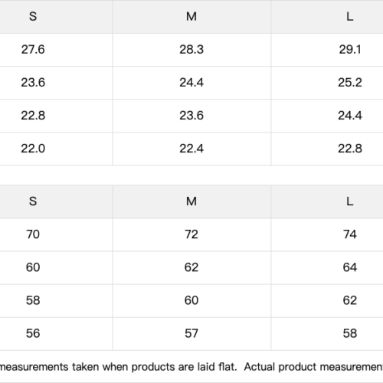Click the S header in top table
This screenshot has width=383, height=383.
(x=33, y=17)
